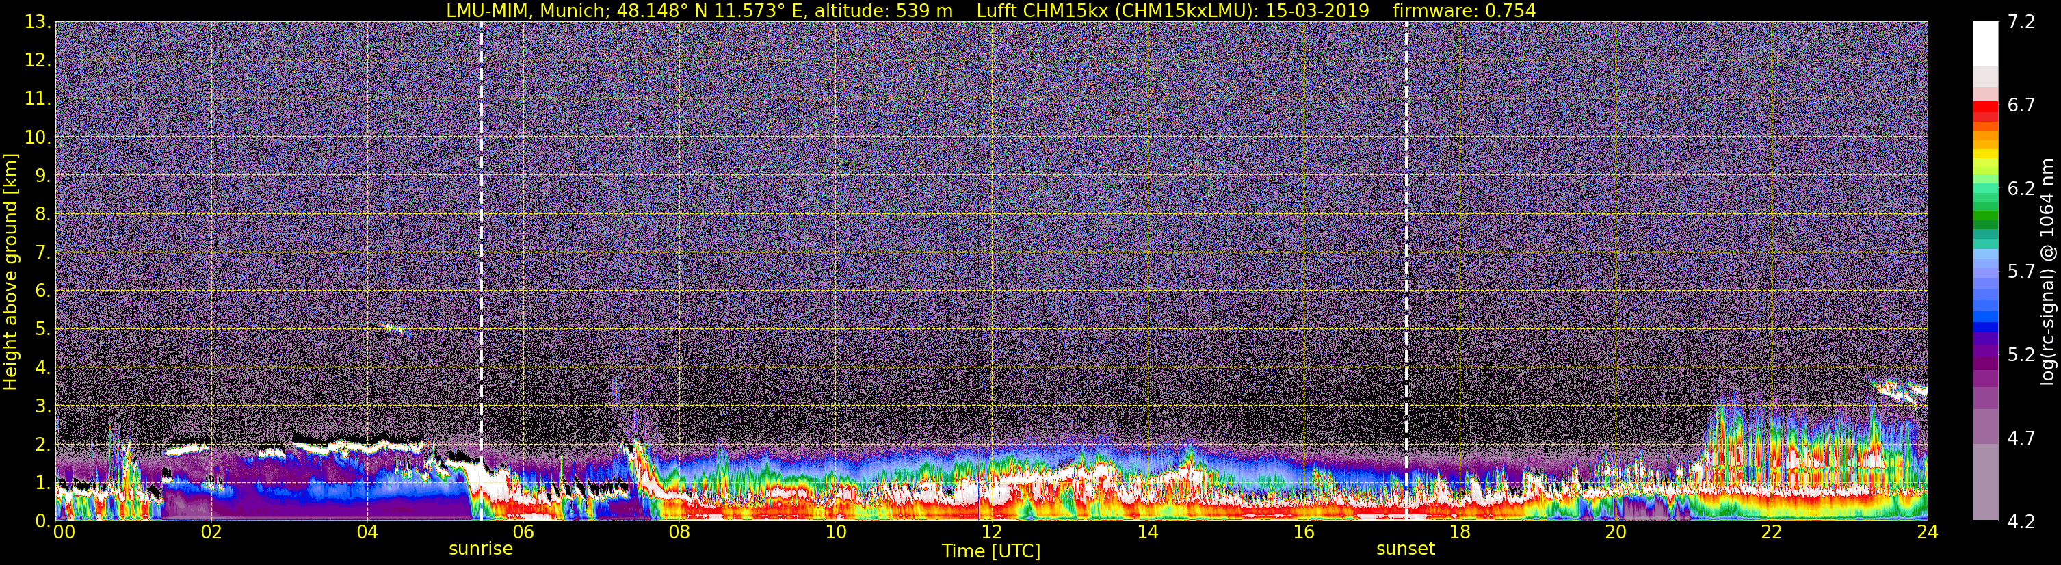The width and height of the screenshot is (2061, 565).
Task: Click the "sunrise" label below the time axis
Action: coord(480,549)
